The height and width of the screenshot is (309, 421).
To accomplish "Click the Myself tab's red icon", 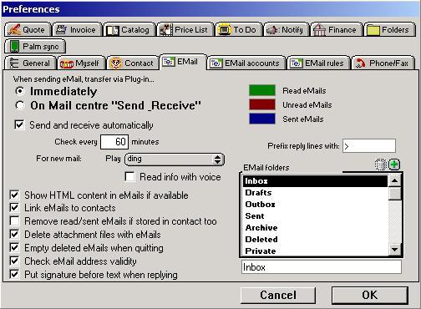I will (x=67, y=64).
